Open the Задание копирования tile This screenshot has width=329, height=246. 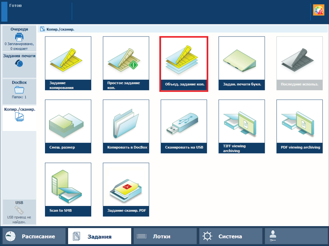click(68, 63)
